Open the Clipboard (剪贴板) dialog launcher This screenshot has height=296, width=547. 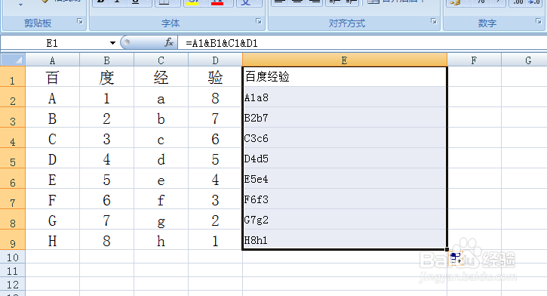[80, 21]
